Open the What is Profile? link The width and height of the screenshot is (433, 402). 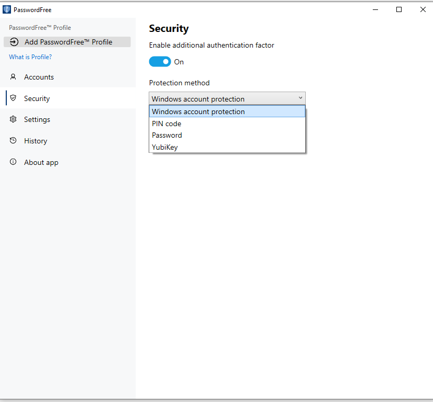pyautogui.click(x=30, y=57)
